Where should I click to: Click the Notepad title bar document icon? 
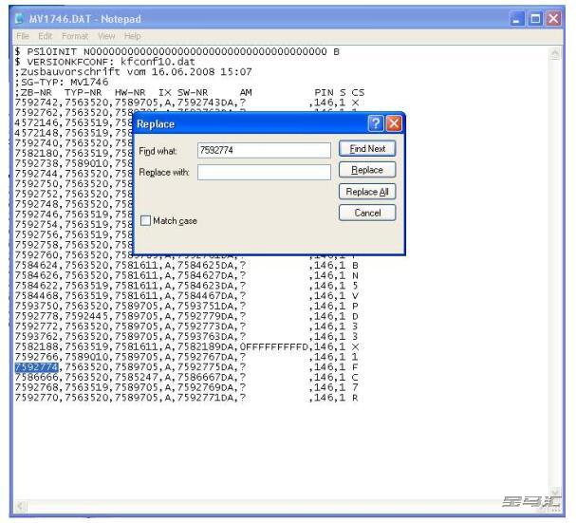coord(19,18)
